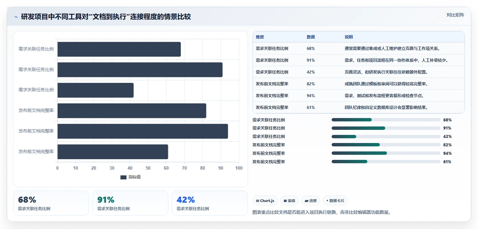Click the 94% value beside the progress bars
This screenshot has height=229, width=478.
pos(447,153)
